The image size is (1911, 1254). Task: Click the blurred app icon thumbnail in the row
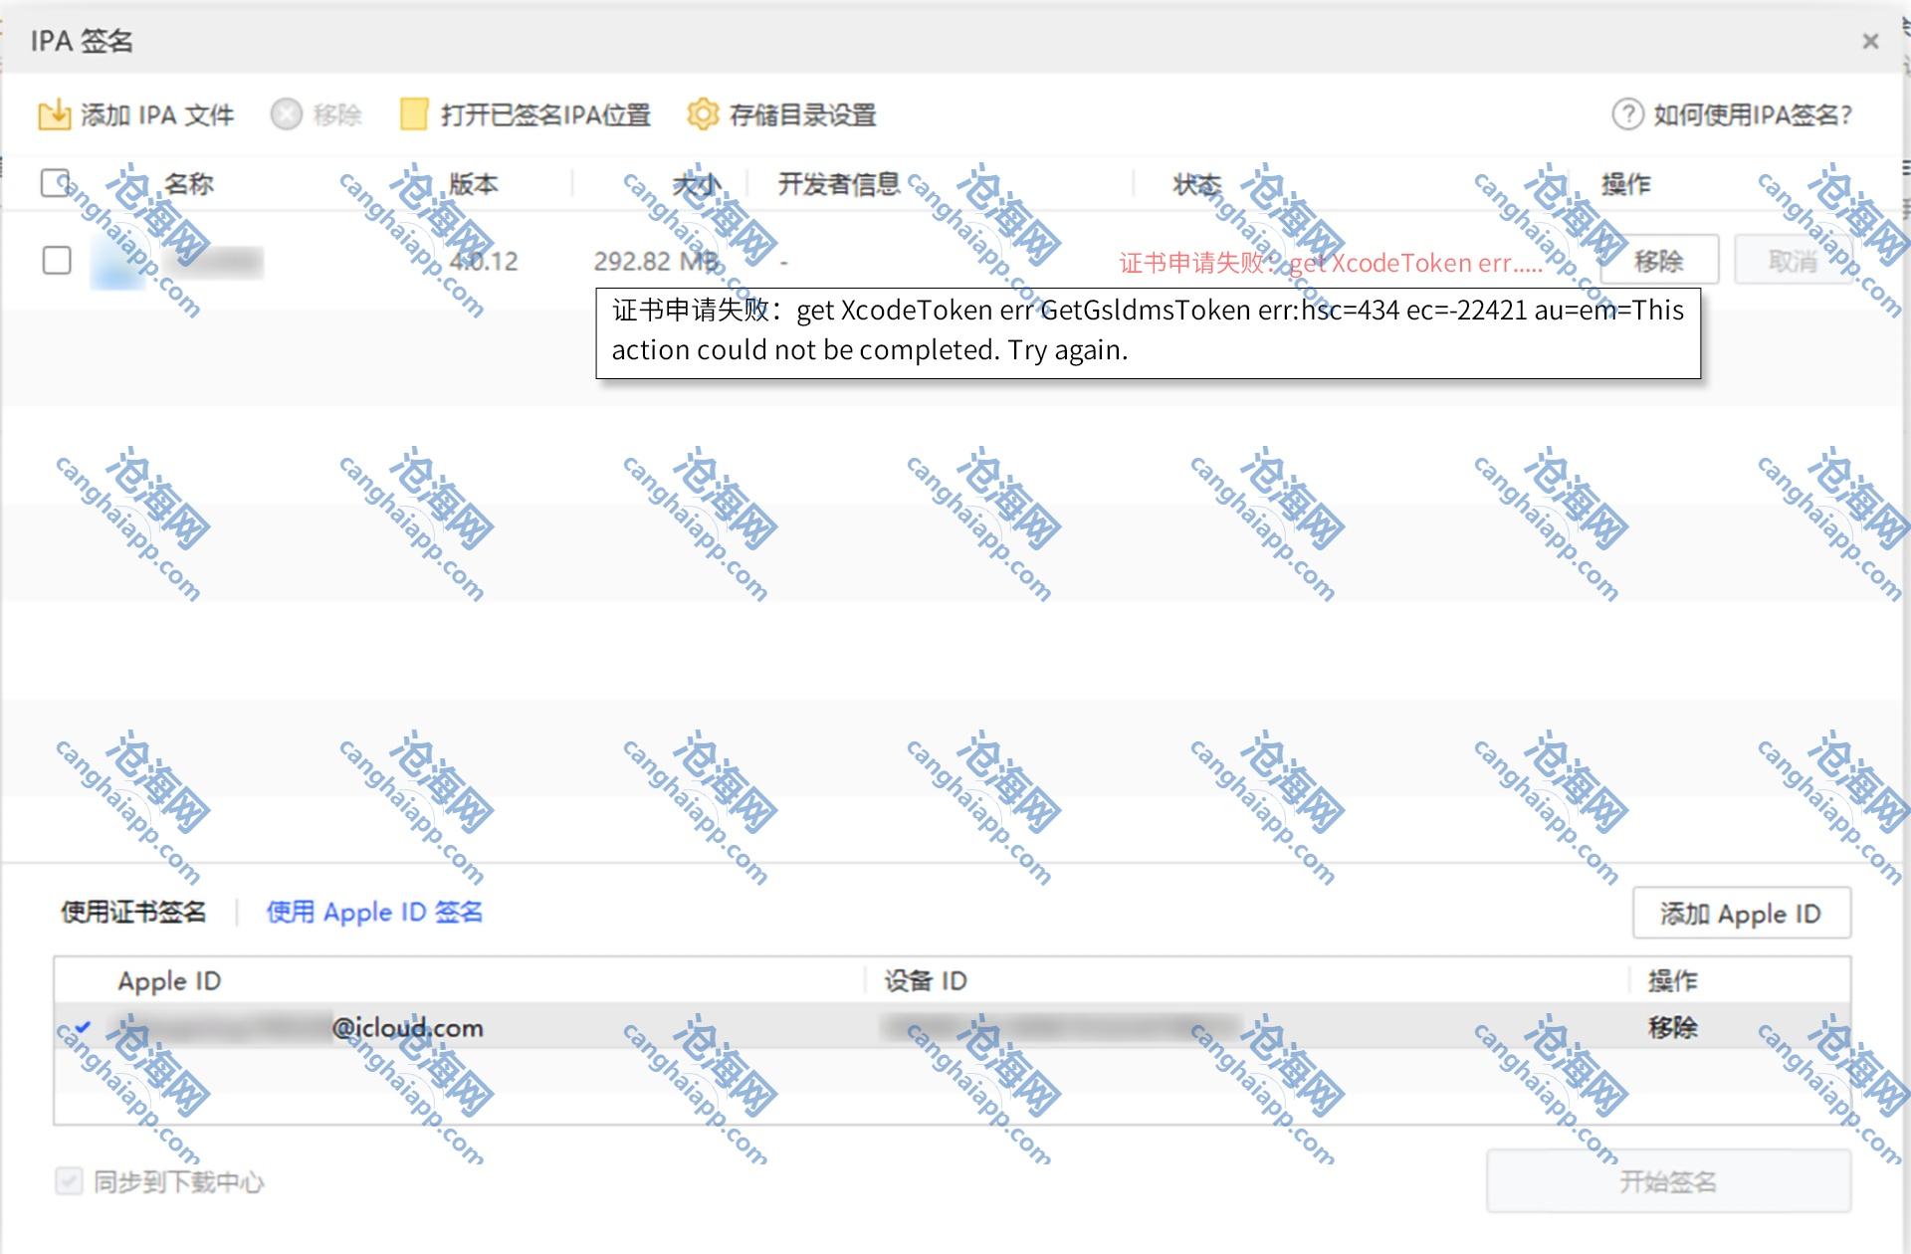coord(117,263)
